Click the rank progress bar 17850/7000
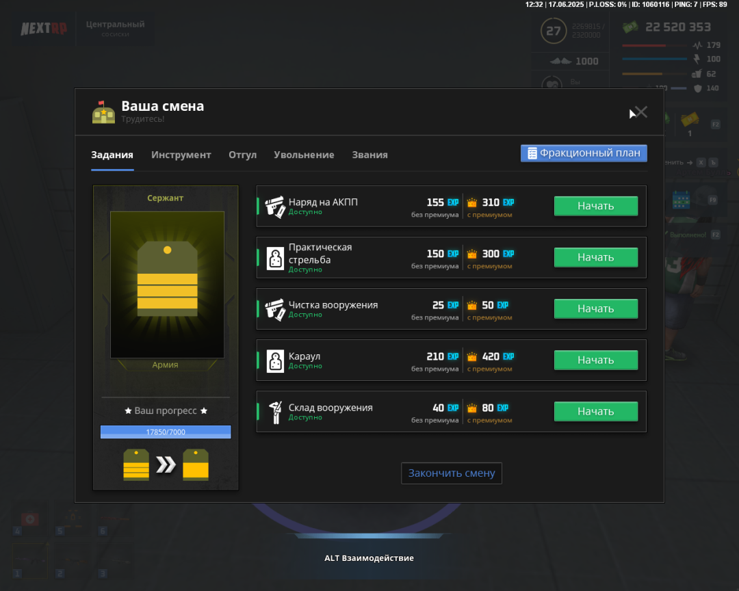 tap(166, 432)
